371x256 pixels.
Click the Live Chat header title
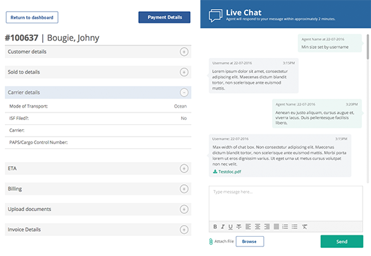point(244,12)
